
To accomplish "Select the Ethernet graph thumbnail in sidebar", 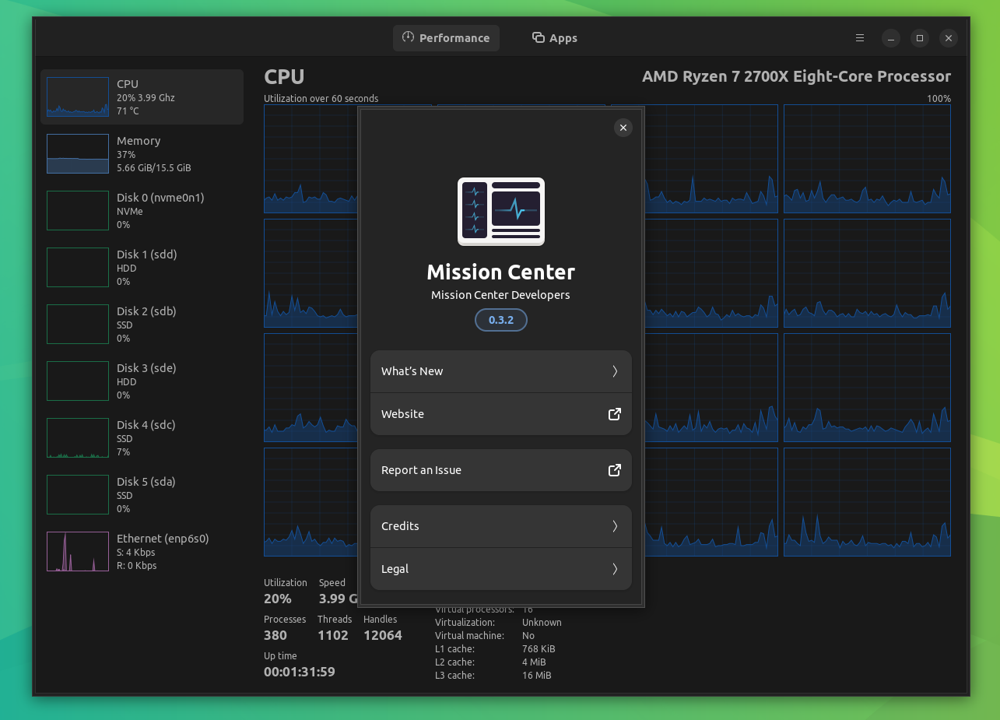I will coord(77,551).
